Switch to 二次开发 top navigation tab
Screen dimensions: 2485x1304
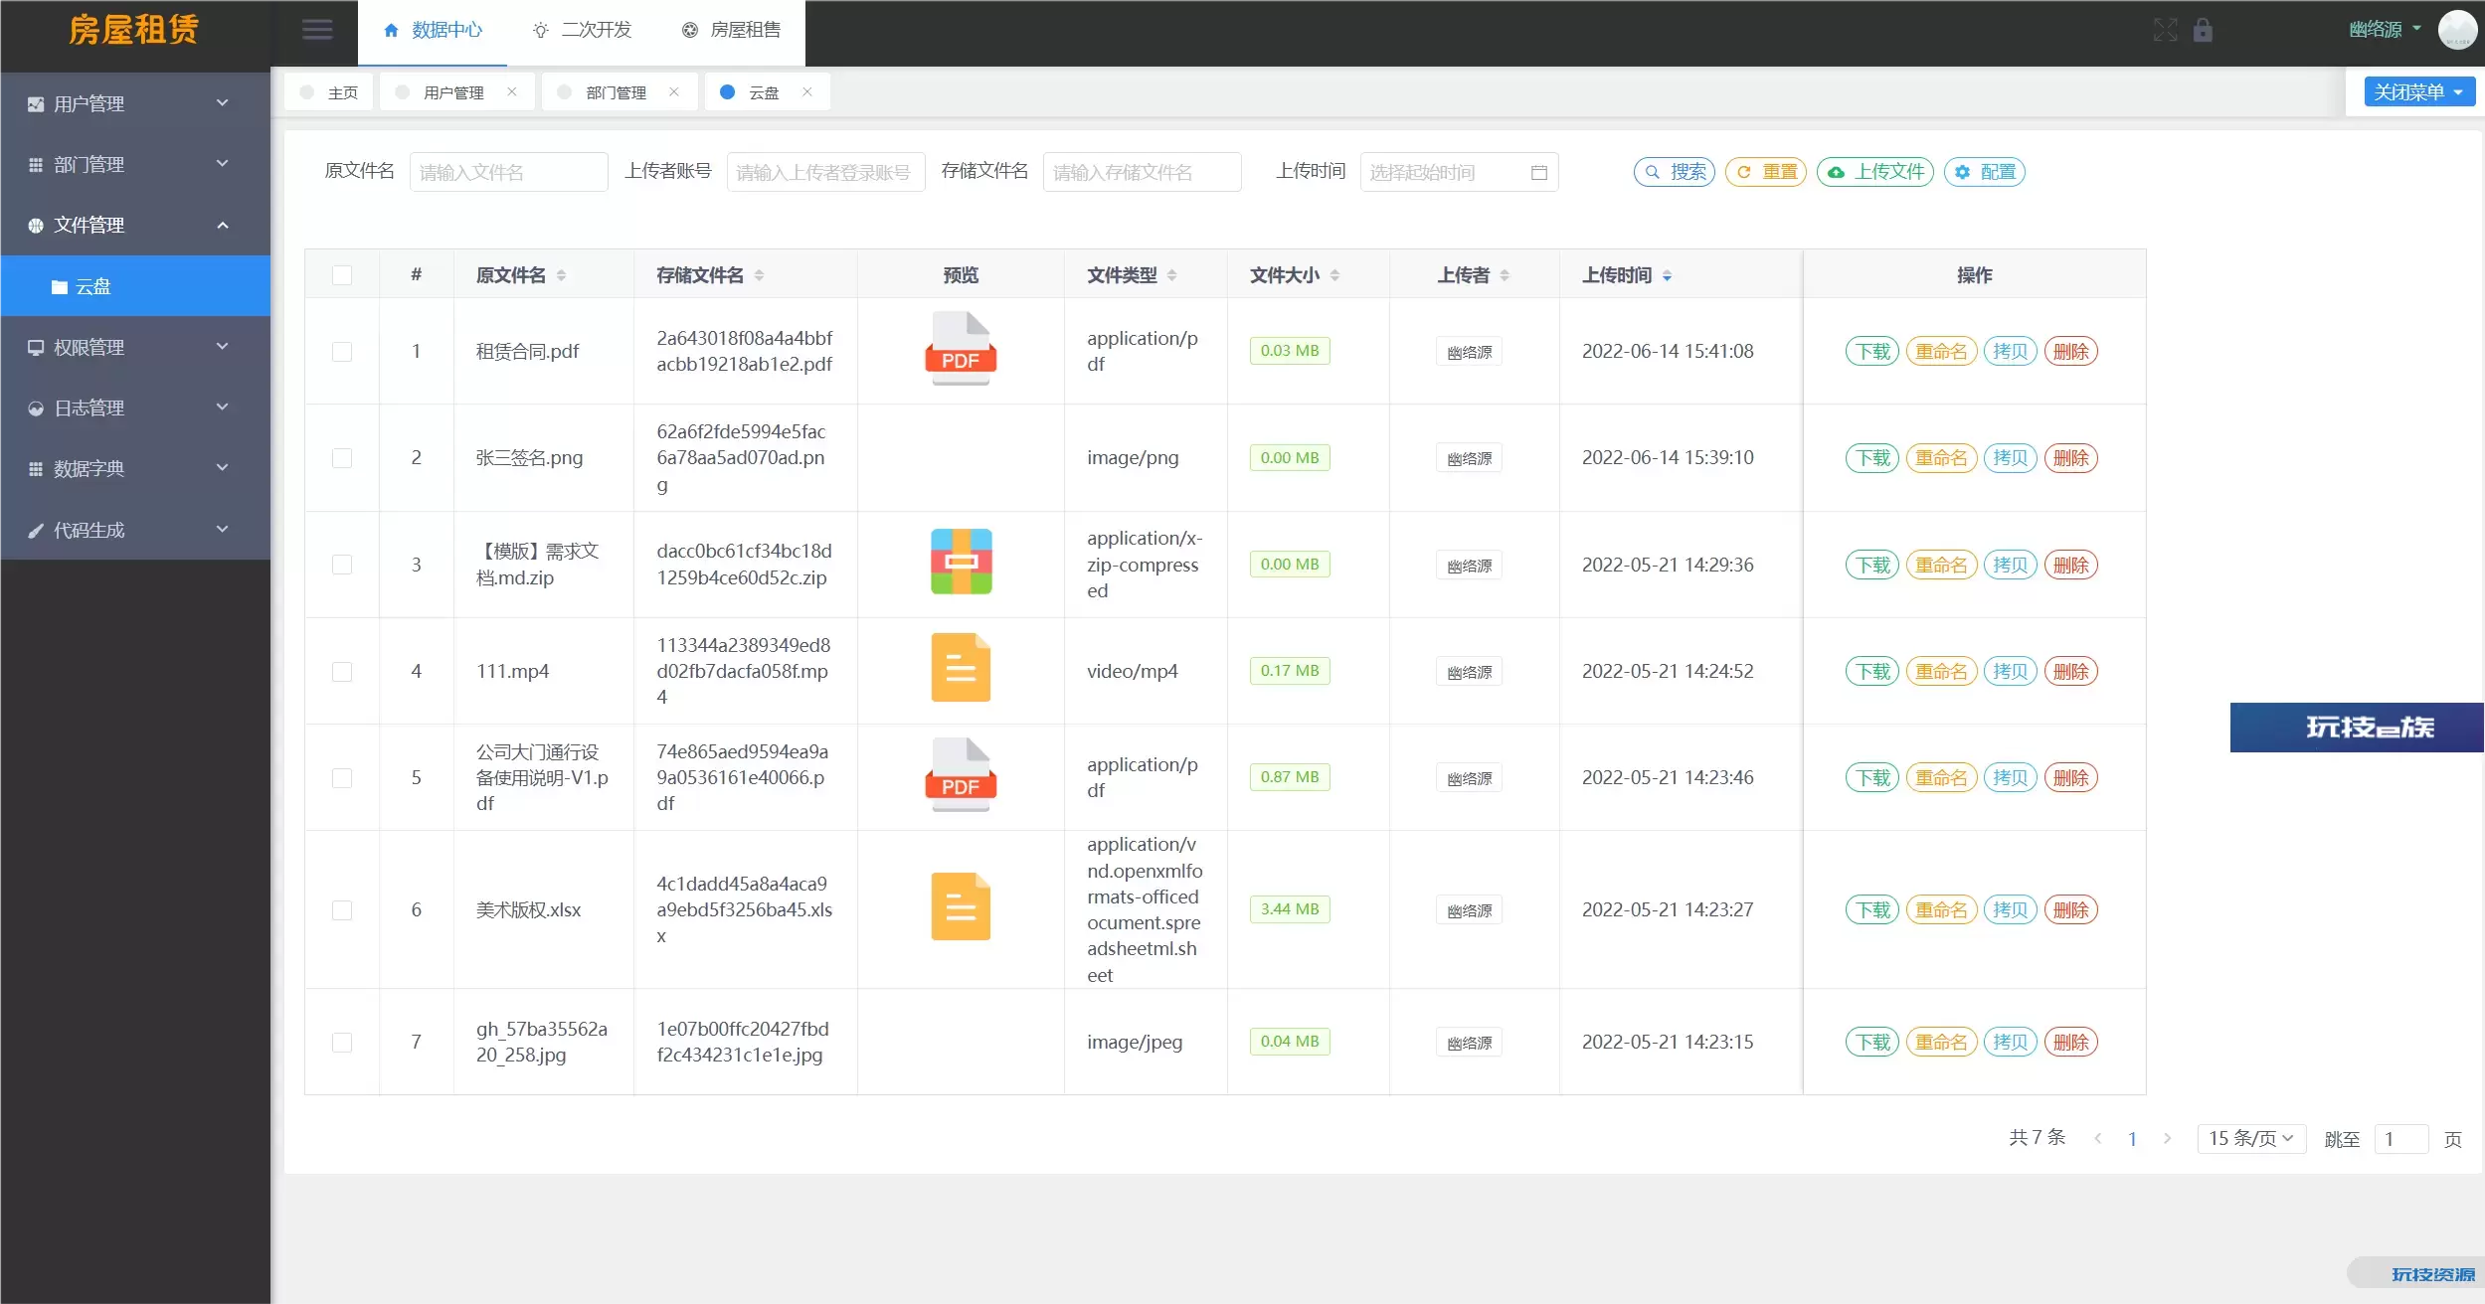[582, 30]
